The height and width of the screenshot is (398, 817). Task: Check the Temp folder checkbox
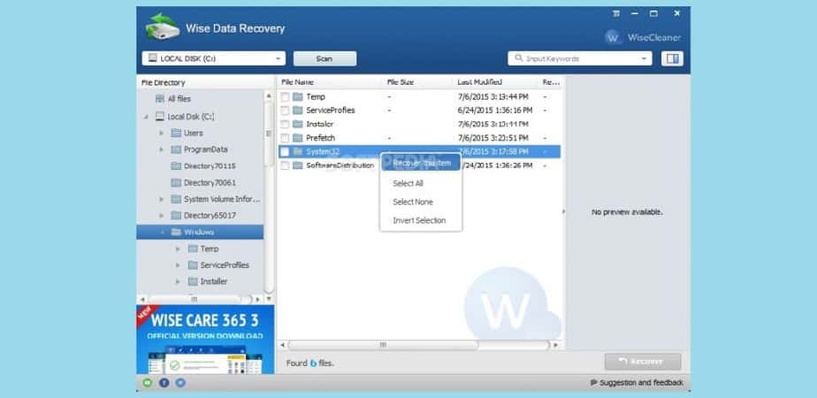(x=285, y=97)
